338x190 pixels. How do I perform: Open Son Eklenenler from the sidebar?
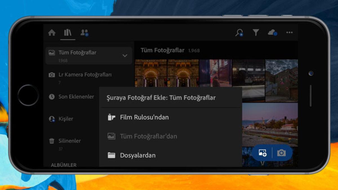75,97
